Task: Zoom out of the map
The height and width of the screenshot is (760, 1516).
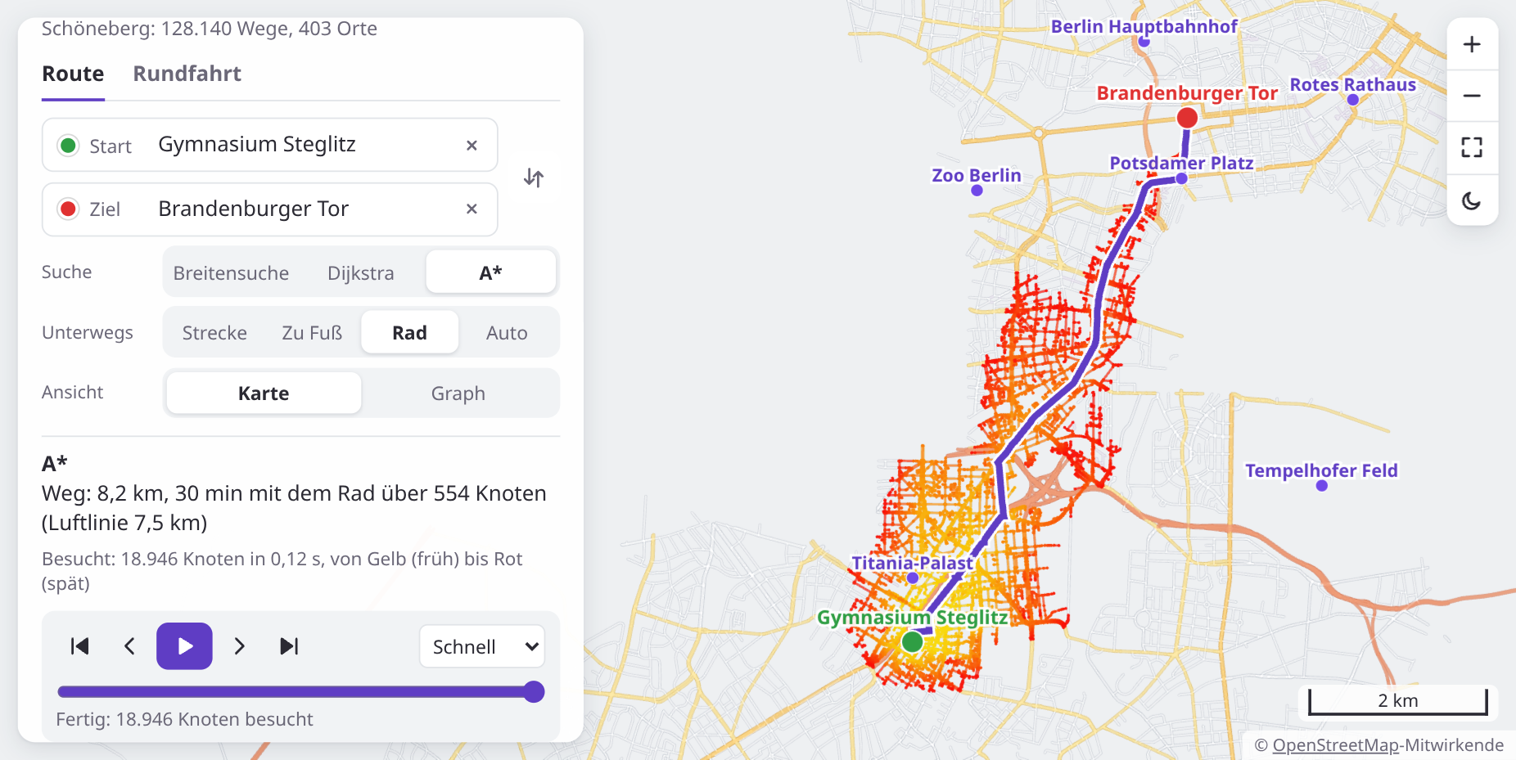Action: (x=1472, y=96)
